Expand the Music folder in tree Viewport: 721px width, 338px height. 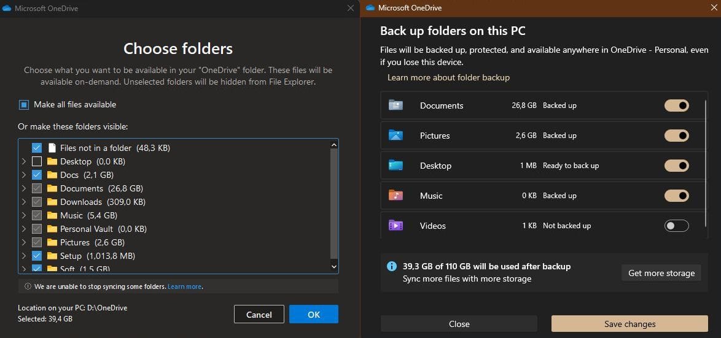(x=24, y=215)
